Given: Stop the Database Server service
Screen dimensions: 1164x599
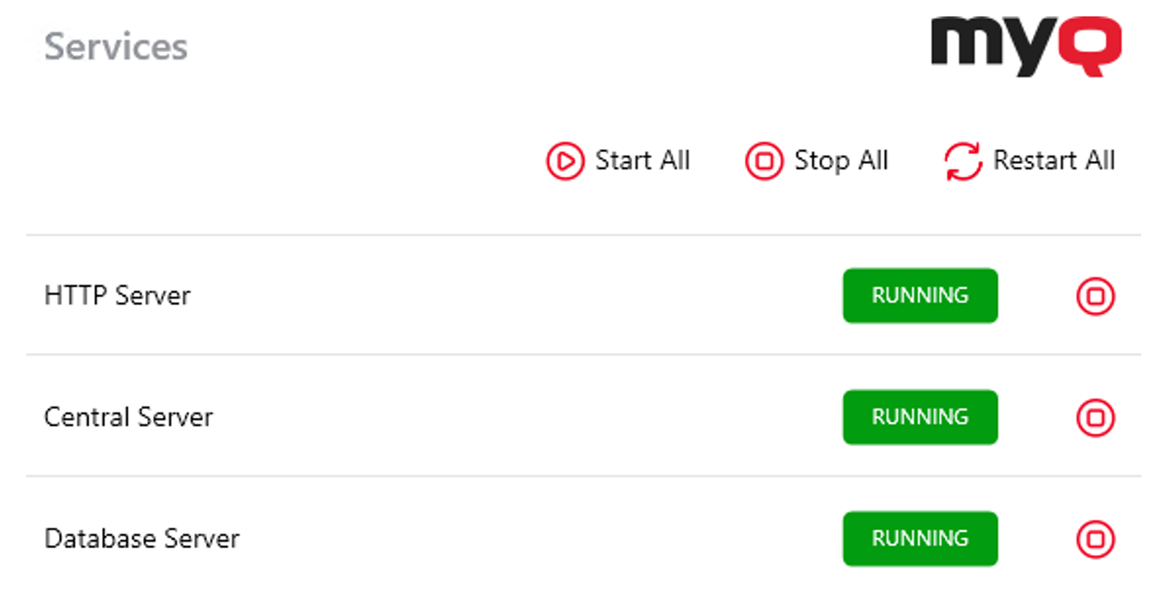Looking at the screenshot, I should [x=1095, y=538].
